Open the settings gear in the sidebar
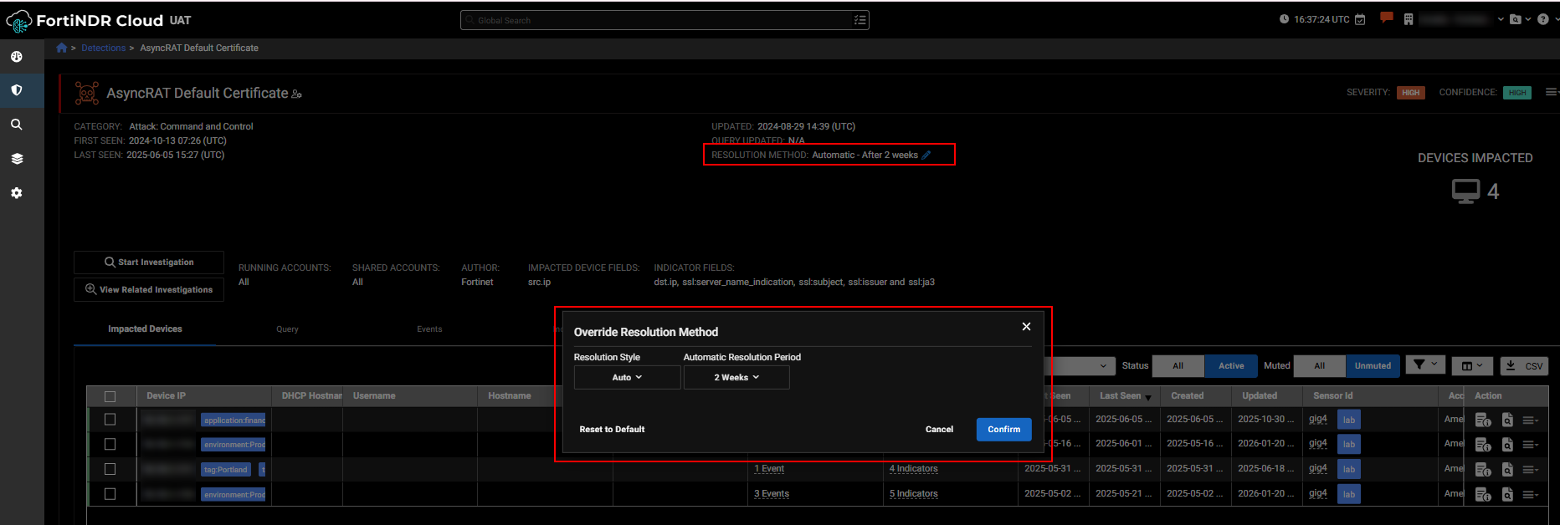The width and height of the screenshot is (1560, 525). pos(17,193)
